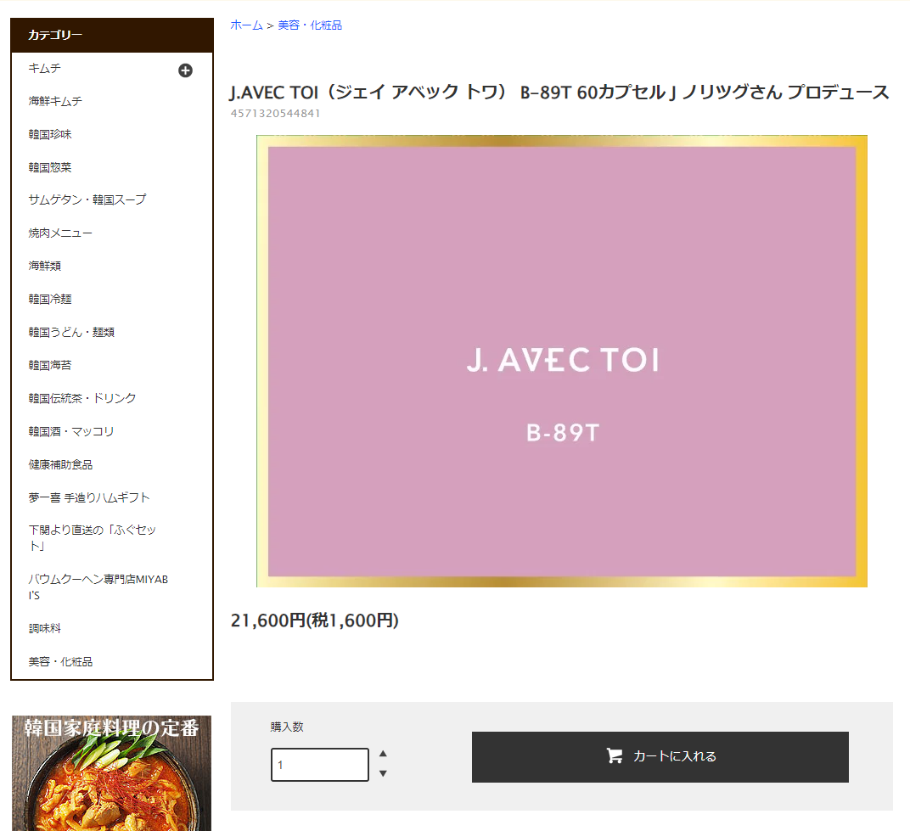Open the 焼肉メニュー category

click(x=59, y=233)
